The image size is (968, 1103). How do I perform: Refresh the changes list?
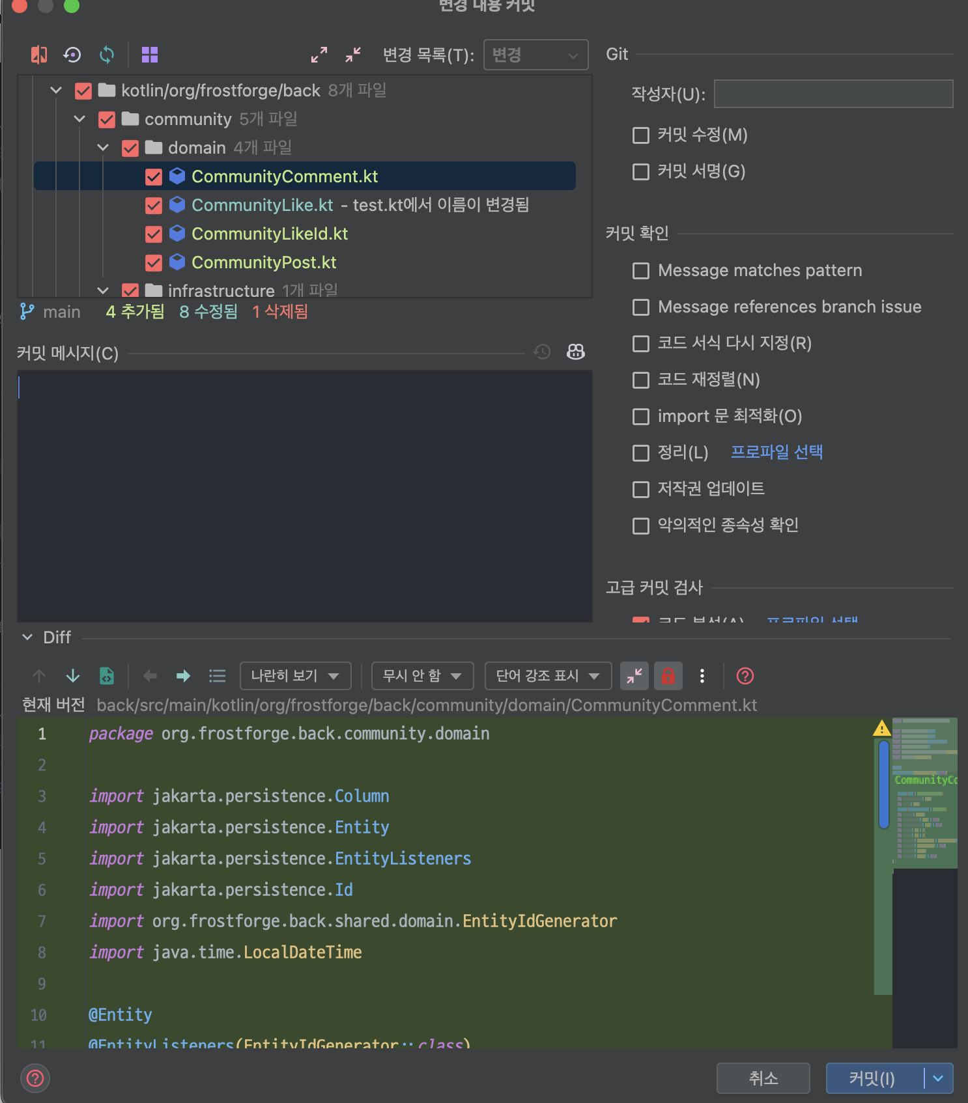[x=107, y=55]
